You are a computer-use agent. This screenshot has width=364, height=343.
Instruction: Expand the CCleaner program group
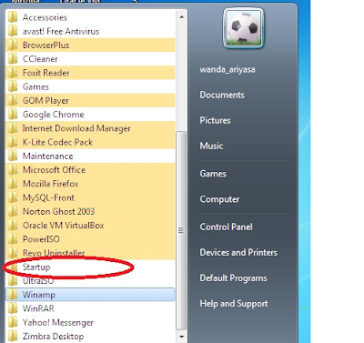[x=90, y=59]
